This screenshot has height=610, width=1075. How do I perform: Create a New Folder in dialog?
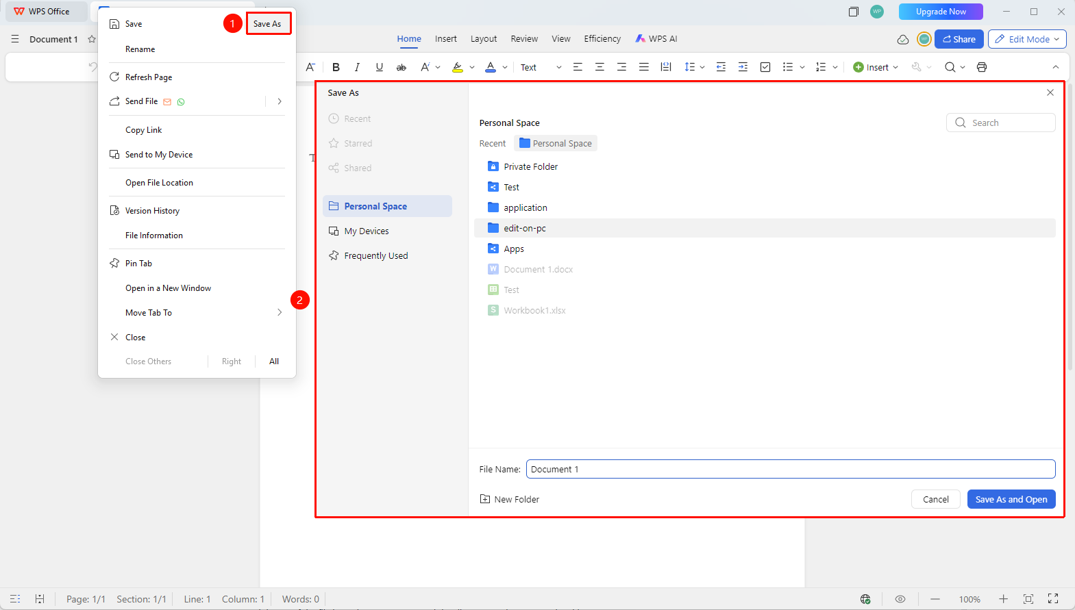click(x=510, y=499)
